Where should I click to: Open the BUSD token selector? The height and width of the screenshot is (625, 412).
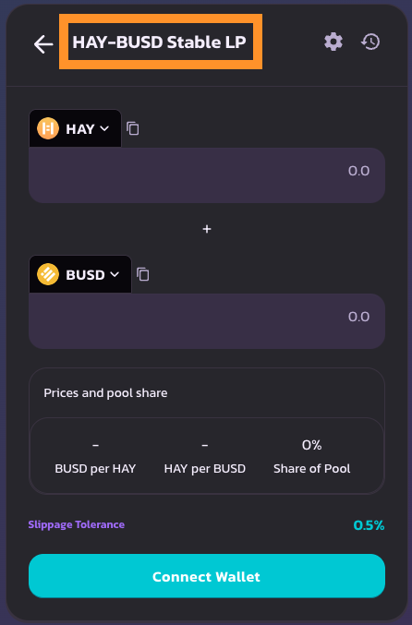point(80,274)
